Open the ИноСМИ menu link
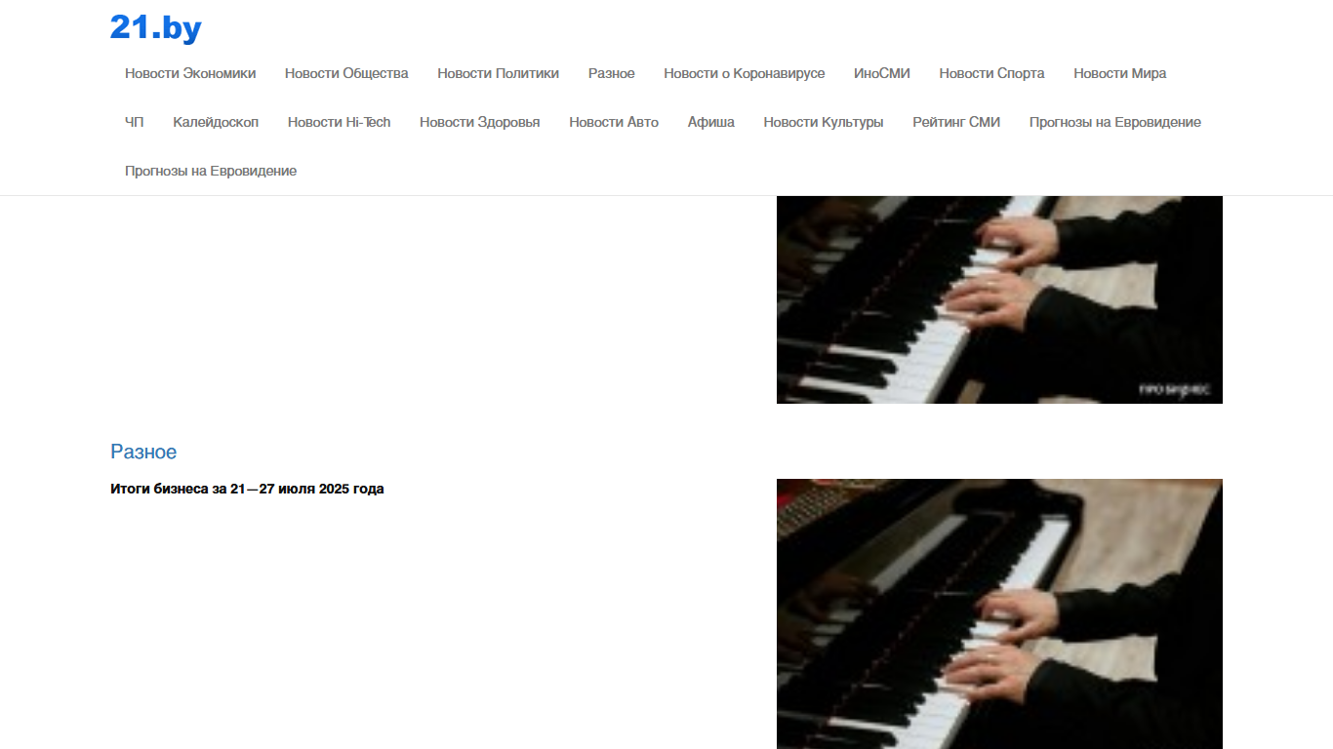Image resolution: width=1333 pixels, height=749 pixels. click(x=882, y=73)
